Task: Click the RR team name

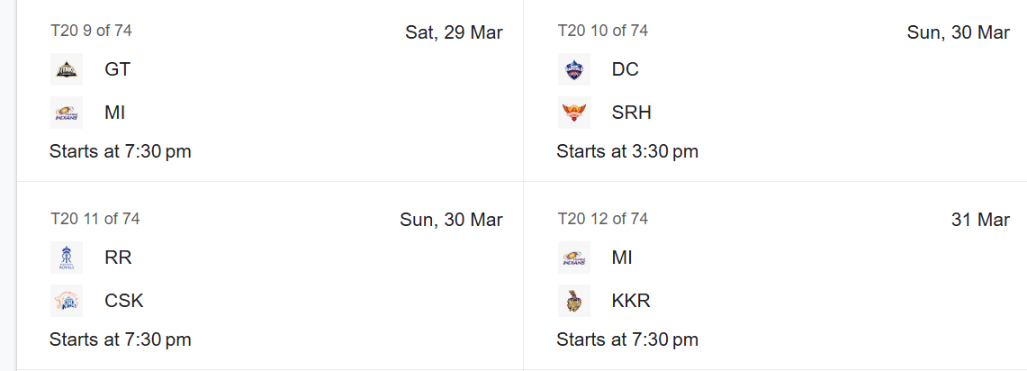Action: tap(118, 258)
